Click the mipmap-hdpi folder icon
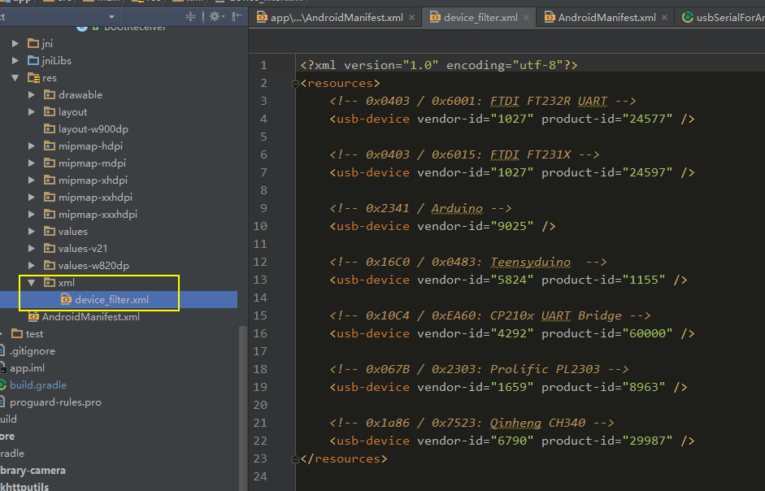This screenshot has height=491, width=765. pos(50,146)
